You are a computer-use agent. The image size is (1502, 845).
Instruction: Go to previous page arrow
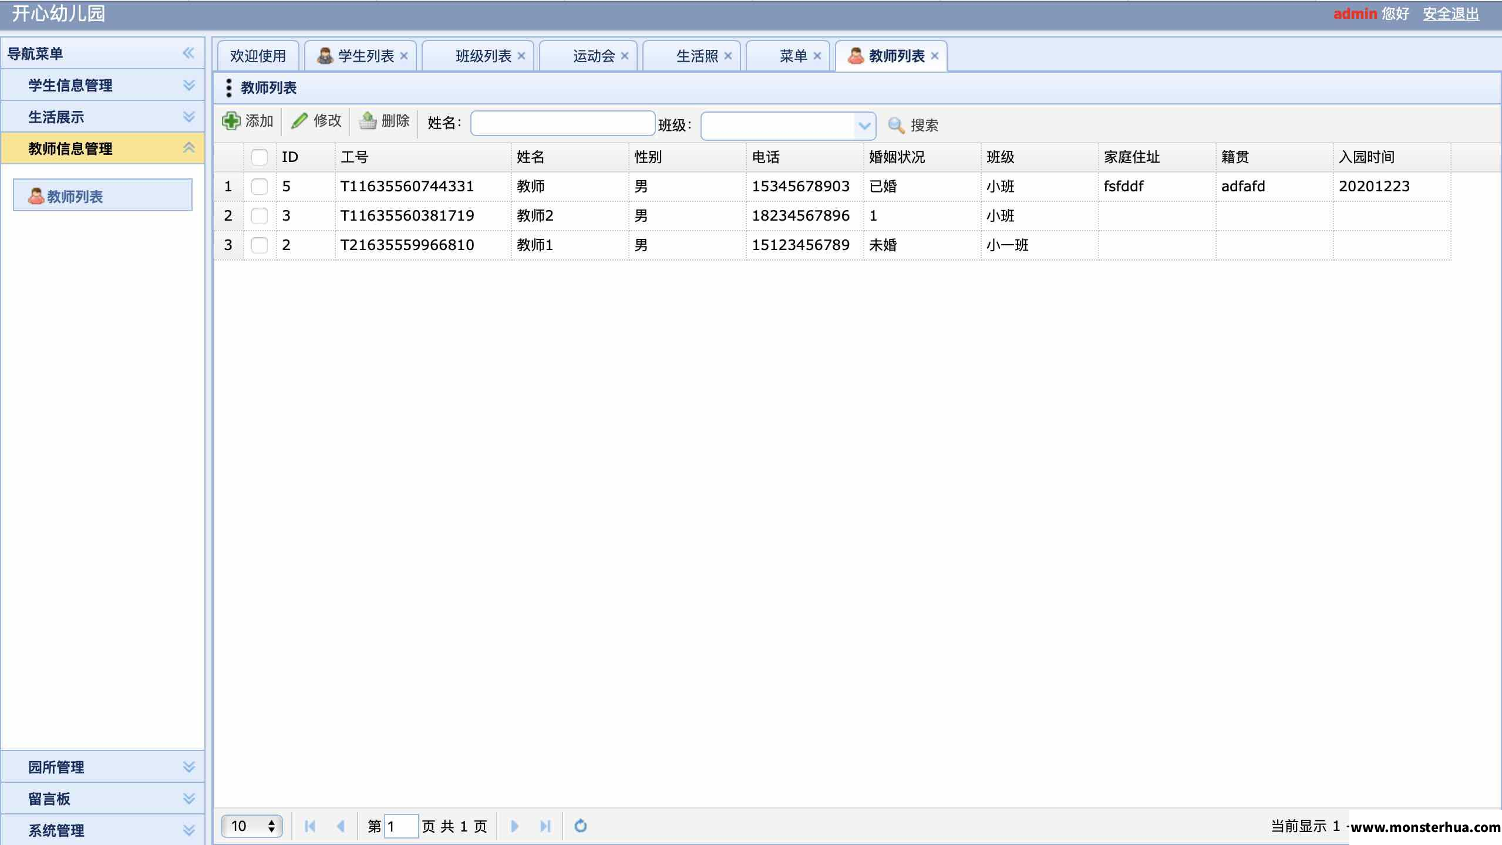coord(341,826)
